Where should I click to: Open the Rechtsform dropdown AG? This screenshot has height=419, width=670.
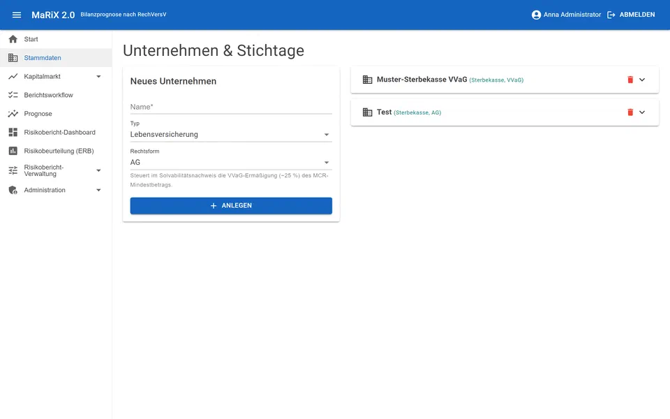pyautogui.click(x=231, y=162)
